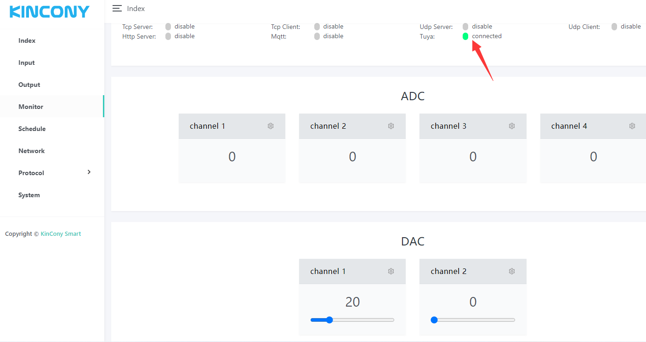This screenshot has height=342, width=646.
Task: Follow the KinCony Smart link
Action: click(61, 234)
